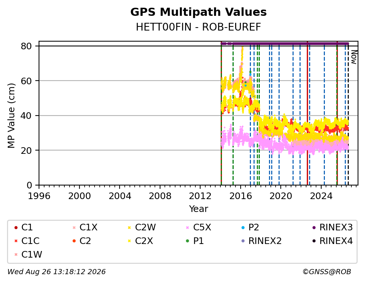Click the C1X legend entry
Viewport: 365px width, 283px height.
[x=85, y=227]
